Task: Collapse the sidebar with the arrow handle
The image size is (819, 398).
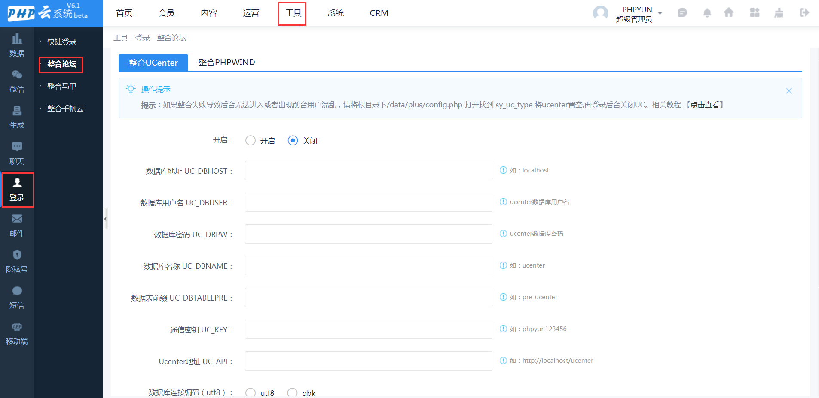Action: pos(105,219)
